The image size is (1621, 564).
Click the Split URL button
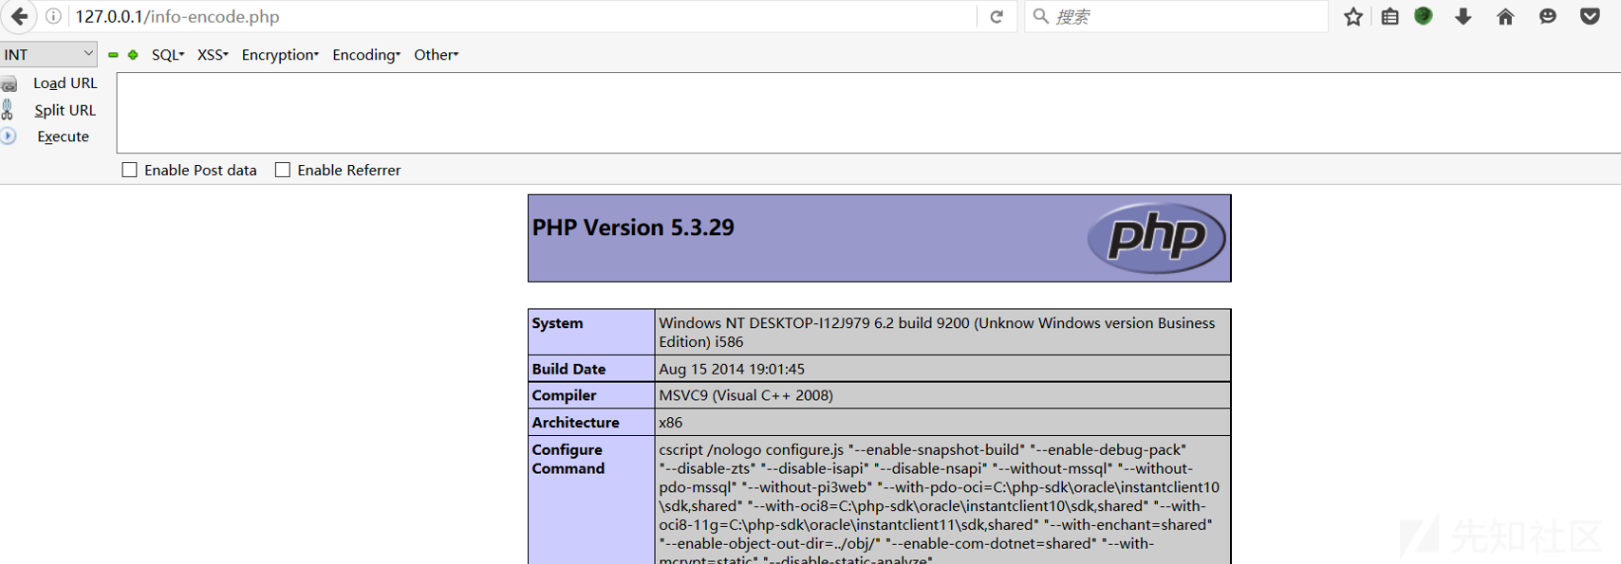pos(65,110)
